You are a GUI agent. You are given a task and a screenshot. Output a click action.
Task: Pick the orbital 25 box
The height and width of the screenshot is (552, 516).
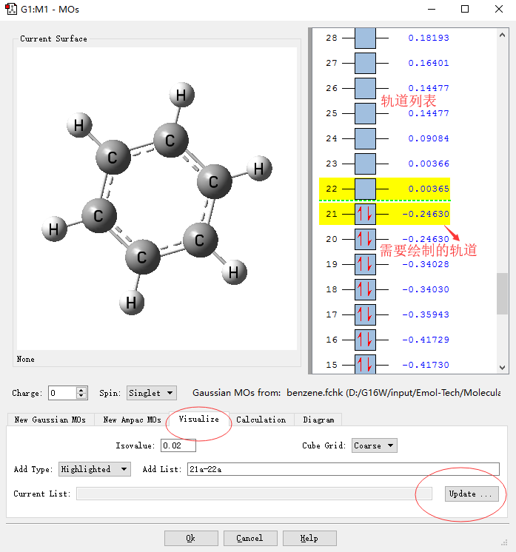coord(365,113)
